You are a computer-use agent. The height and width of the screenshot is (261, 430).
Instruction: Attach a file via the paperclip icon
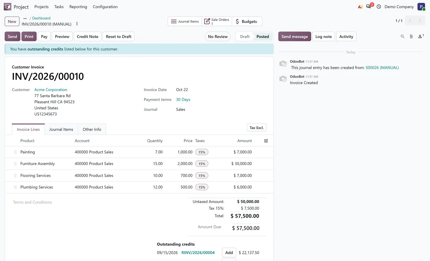click(411, 36)
